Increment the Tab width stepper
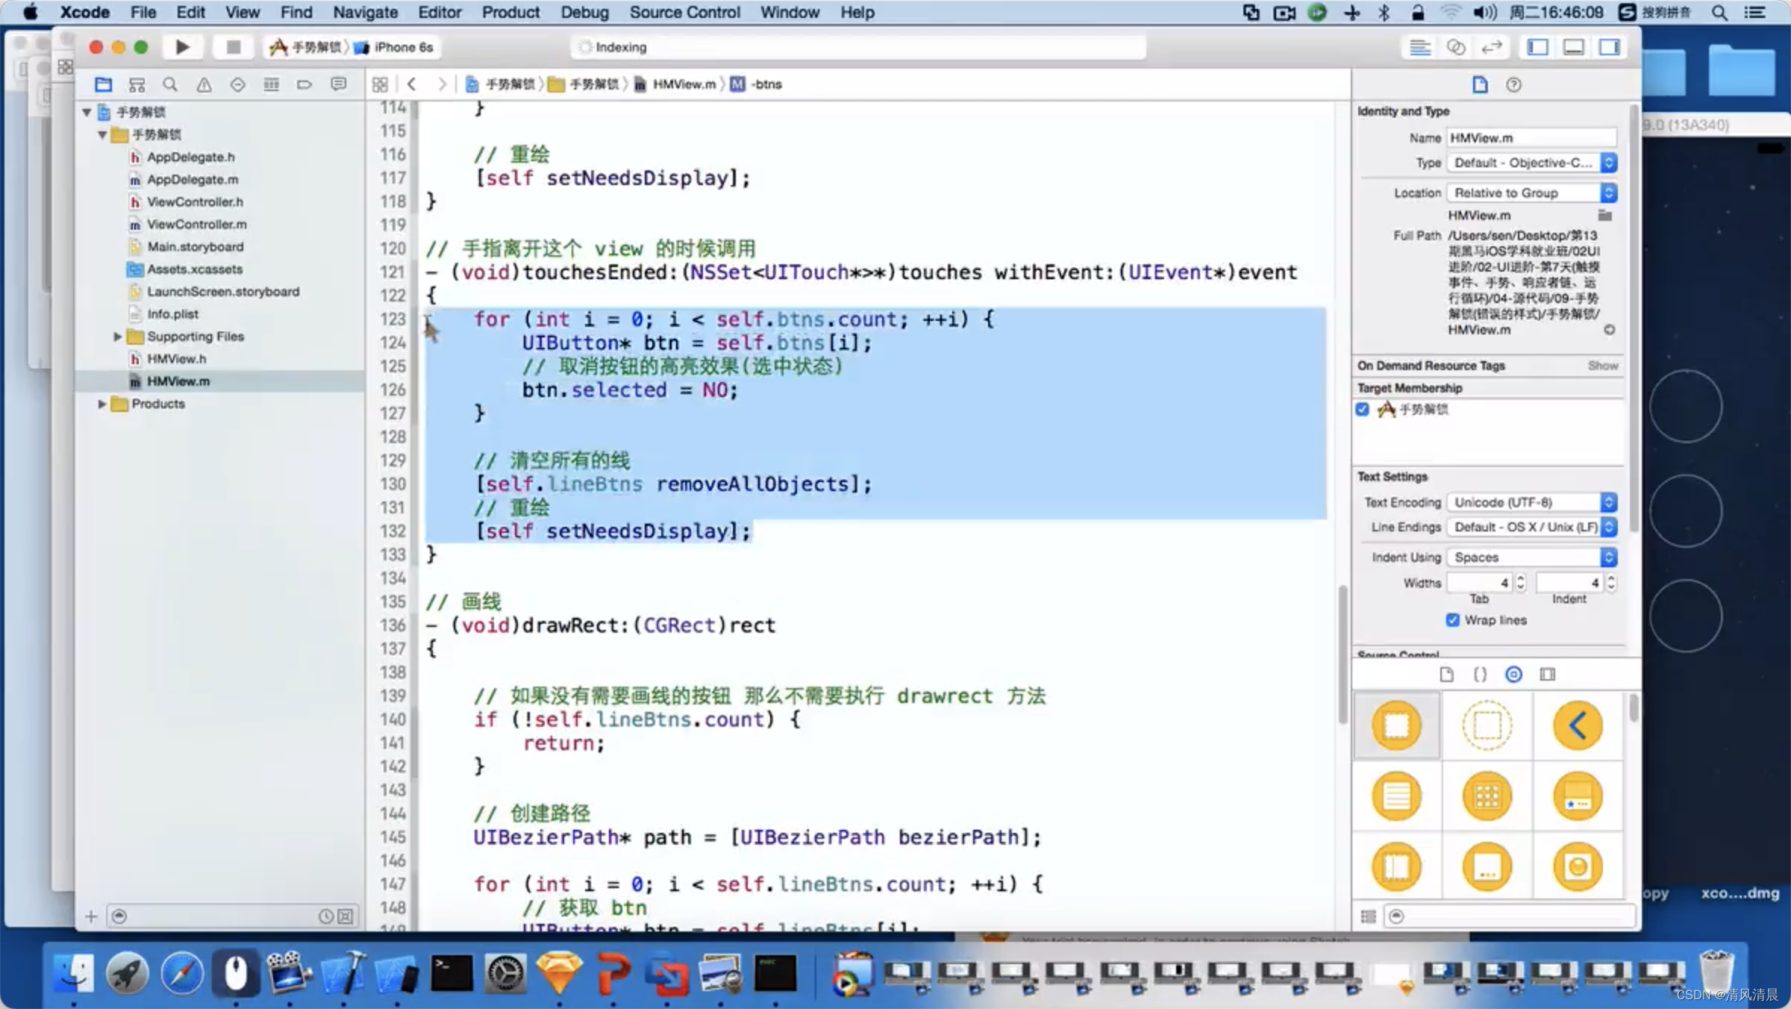 pos(1520,578)
